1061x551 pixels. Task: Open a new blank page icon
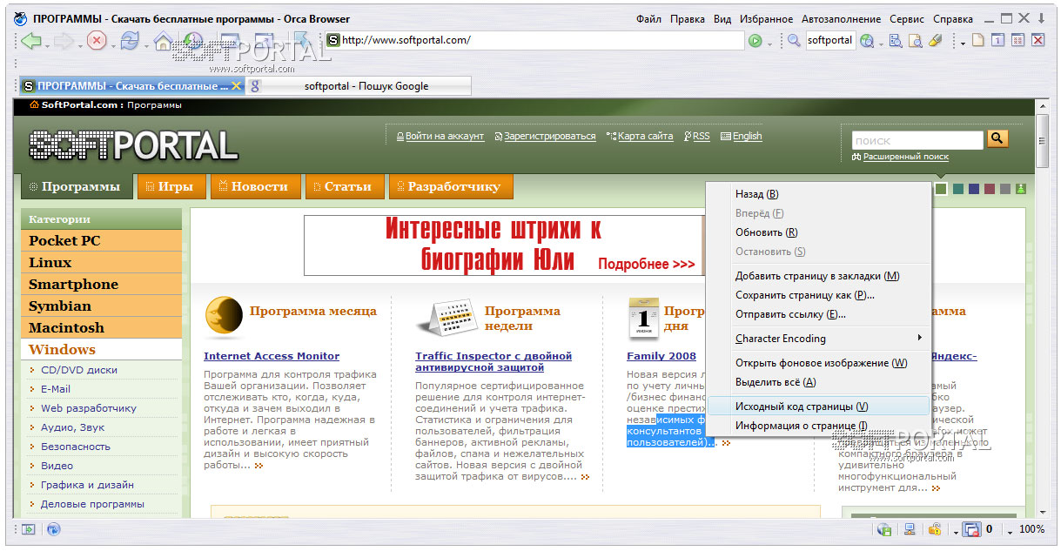(978, 40)
